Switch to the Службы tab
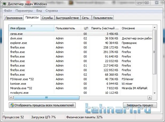This screenshot has width=165, height=122. (47, 18)
